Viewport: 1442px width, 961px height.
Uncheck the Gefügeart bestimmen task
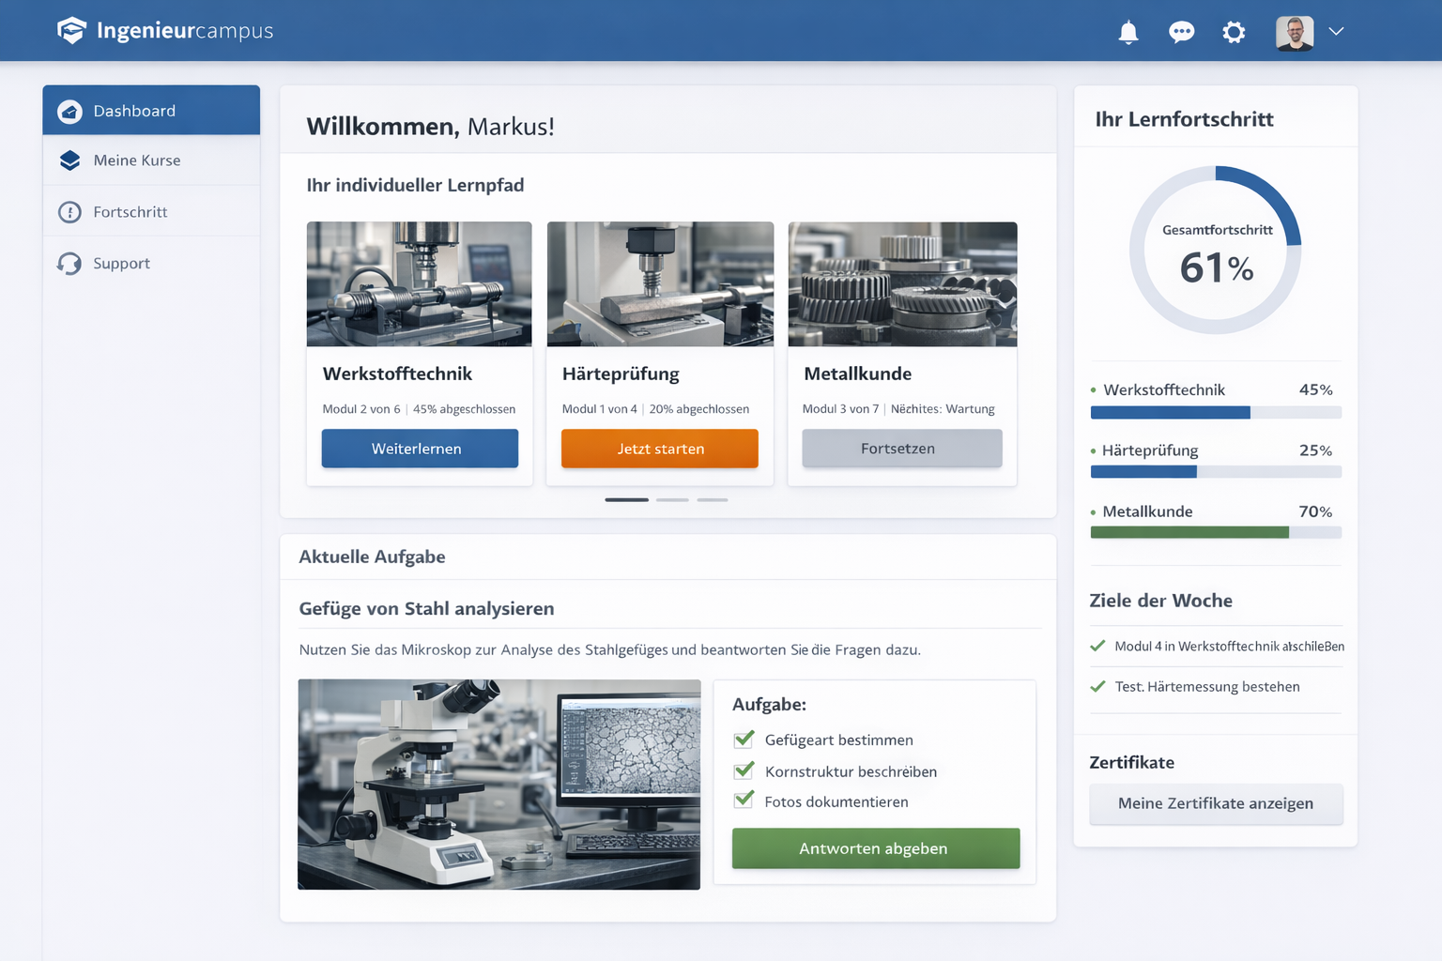coord(744,740)
